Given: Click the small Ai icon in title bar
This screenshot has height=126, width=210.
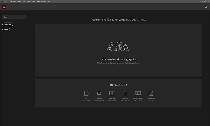Looking at the screenshot, I should [2, 2].
